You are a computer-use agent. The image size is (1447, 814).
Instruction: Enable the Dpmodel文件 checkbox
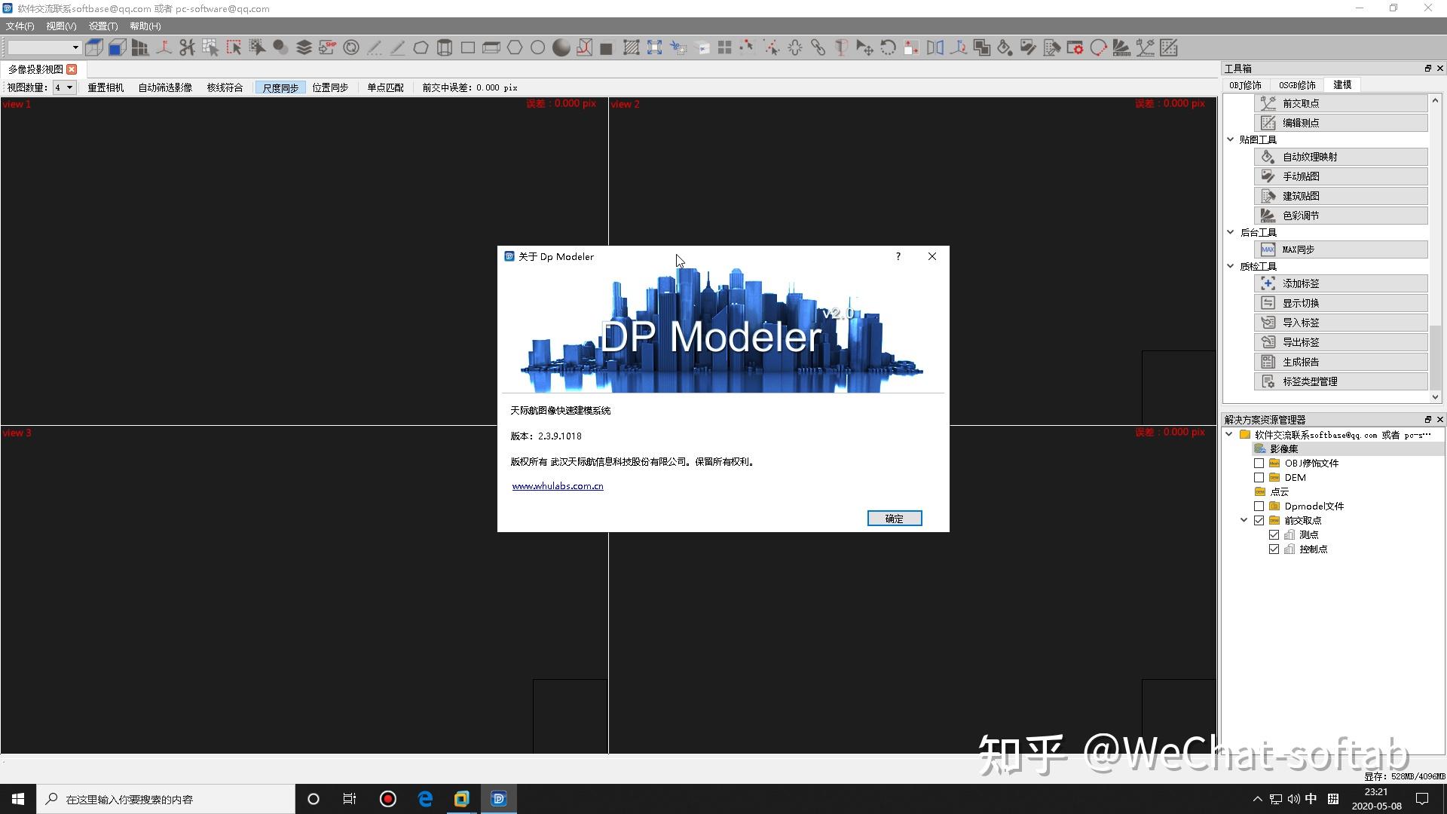click(1259, 506)
